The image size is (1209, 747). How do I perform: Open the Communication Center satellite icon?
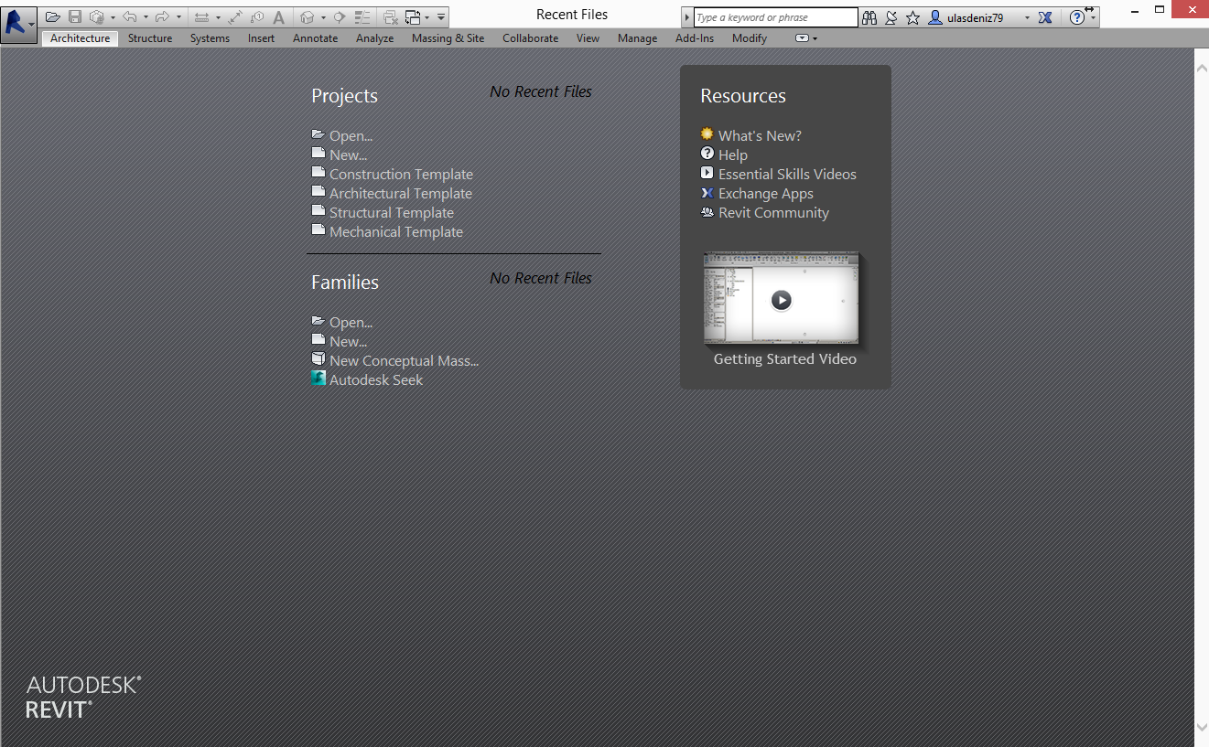point(891,17)
